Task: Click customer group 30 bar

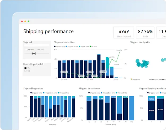Action: (x=101, y=108)
